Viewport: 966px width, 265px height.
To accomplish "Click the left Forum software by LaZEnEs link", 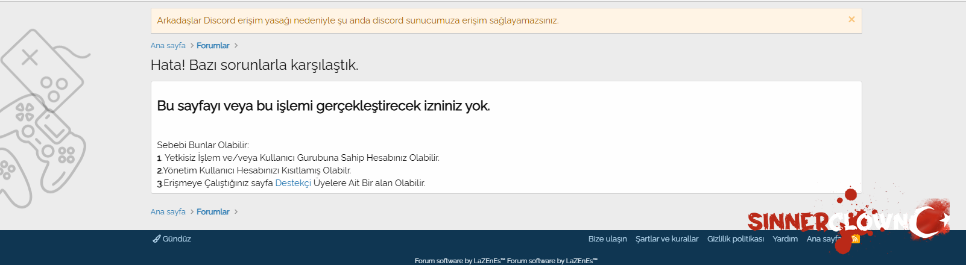I will pos(459,261).
